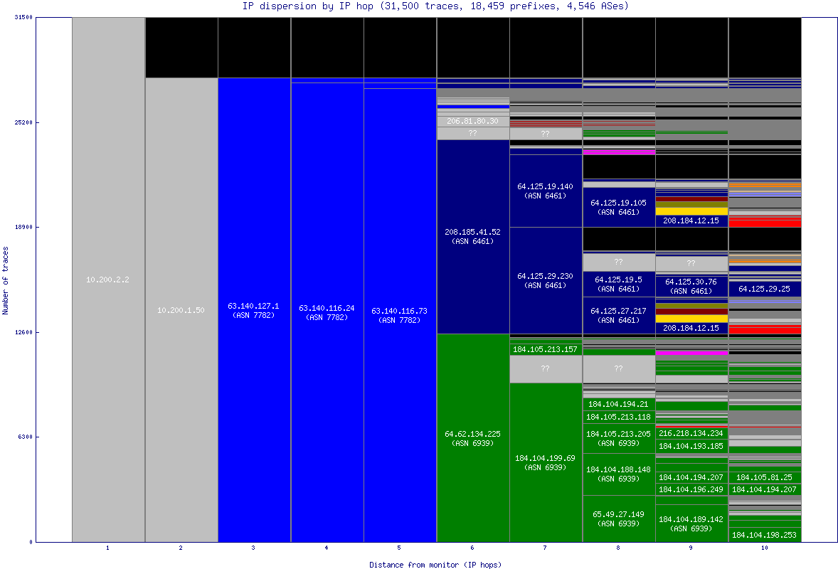The image size is (838, 569).
Task: Select the gray 206.81.80.30 band
Action: click(472, 122)
